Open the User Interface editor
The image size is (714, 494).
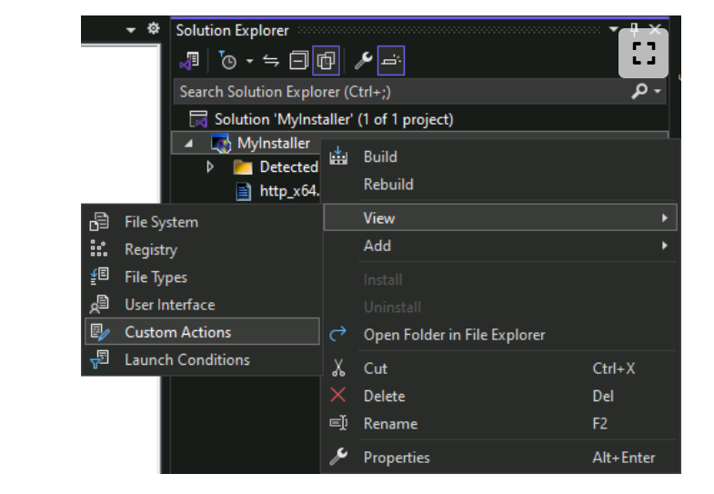coord(202,305)
